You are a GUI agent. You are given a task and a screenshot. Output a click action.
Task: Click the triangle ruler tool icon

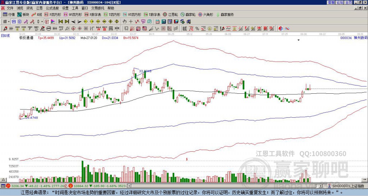pos(67,29)
